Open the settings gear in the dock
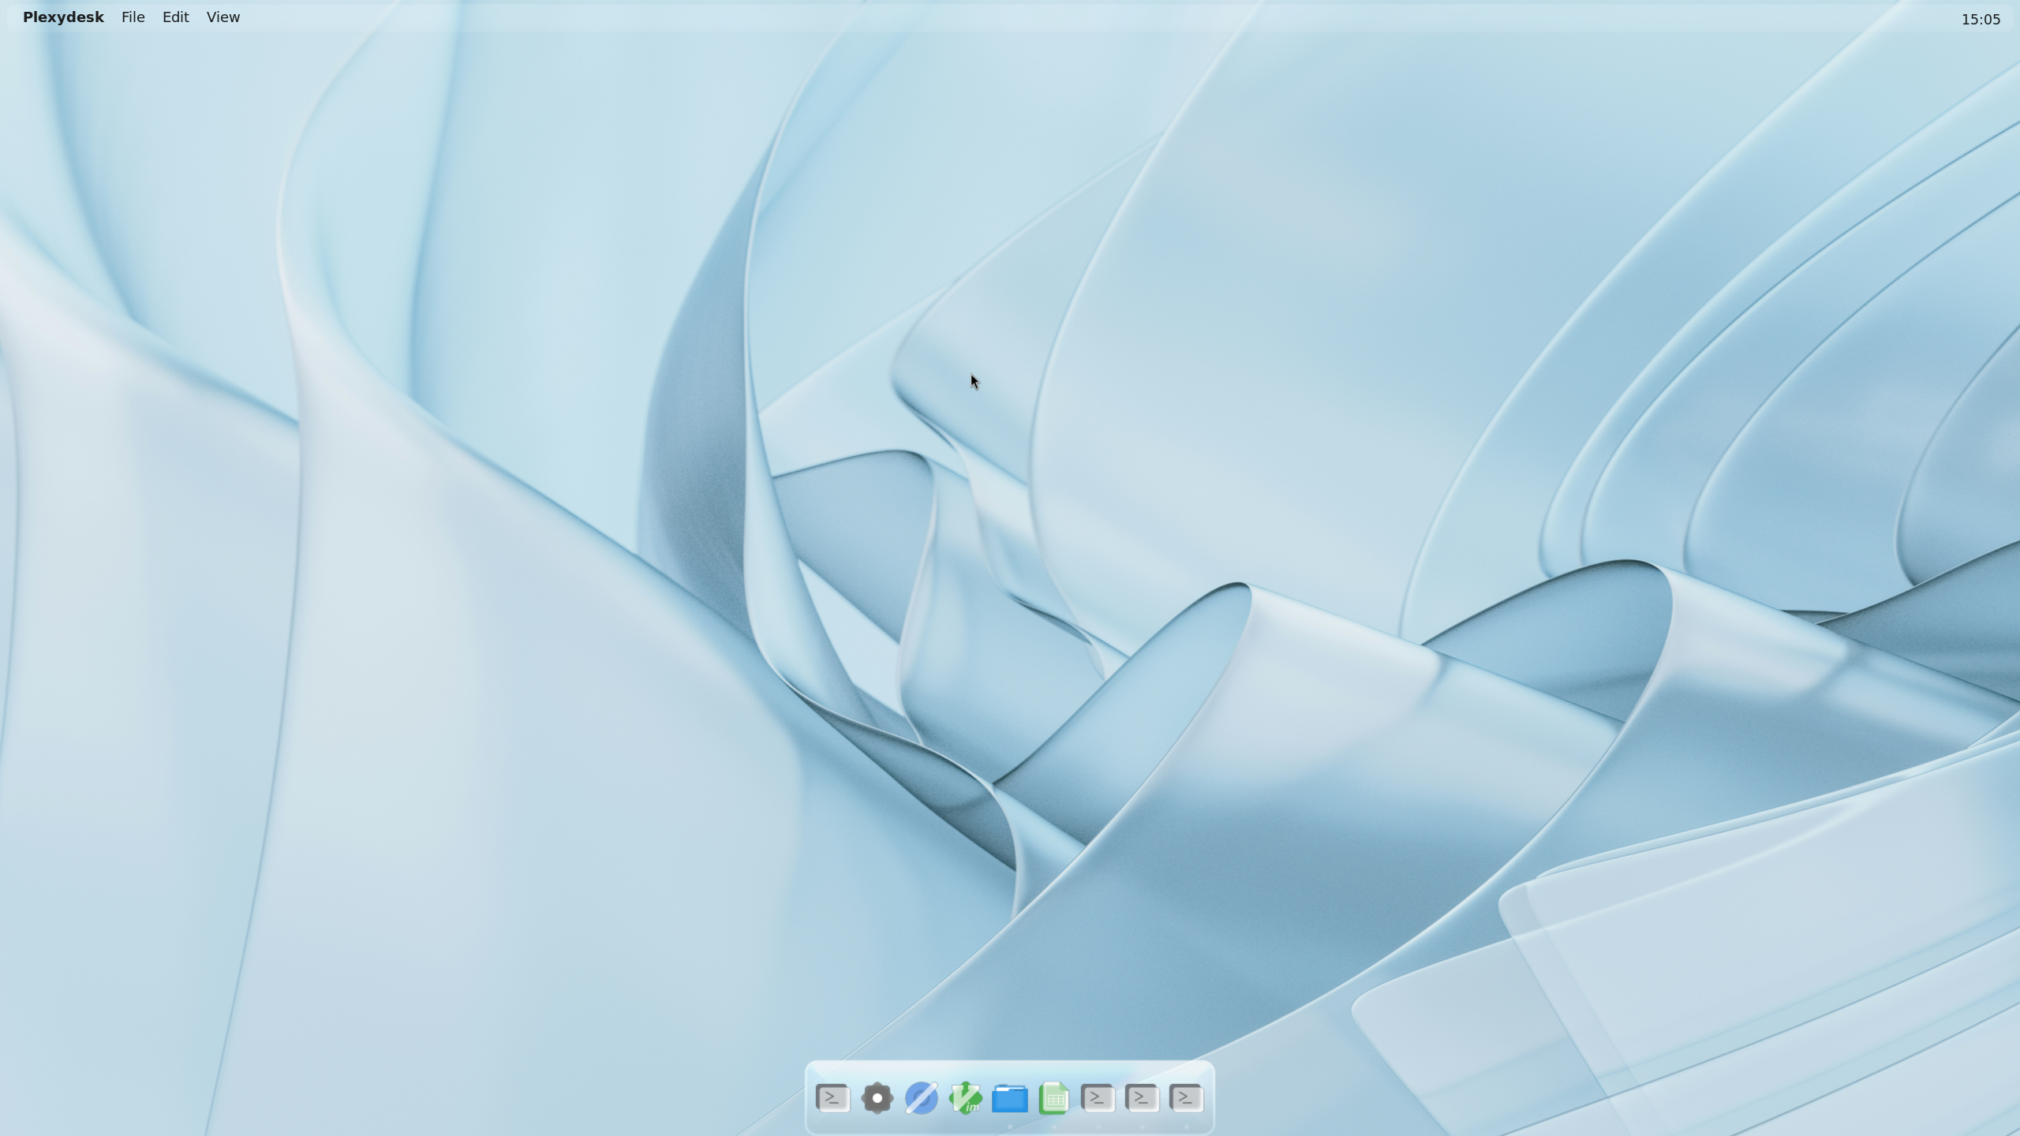This screenshot has height=1136, width=2020. 877,1097
